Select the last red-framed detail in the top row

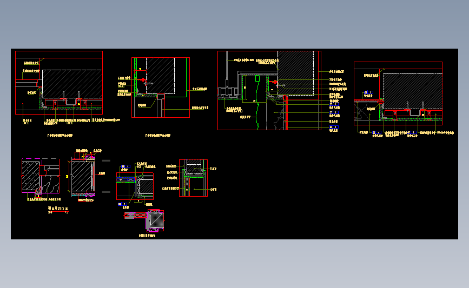pos(398,93)
